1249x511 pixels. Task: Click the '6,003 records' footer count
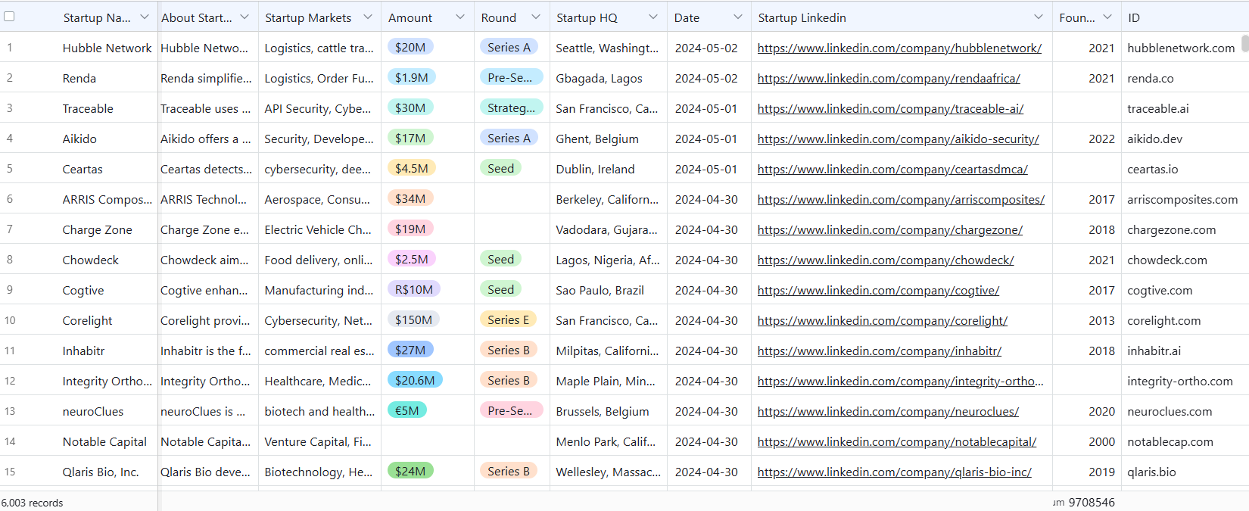point(32,503)
